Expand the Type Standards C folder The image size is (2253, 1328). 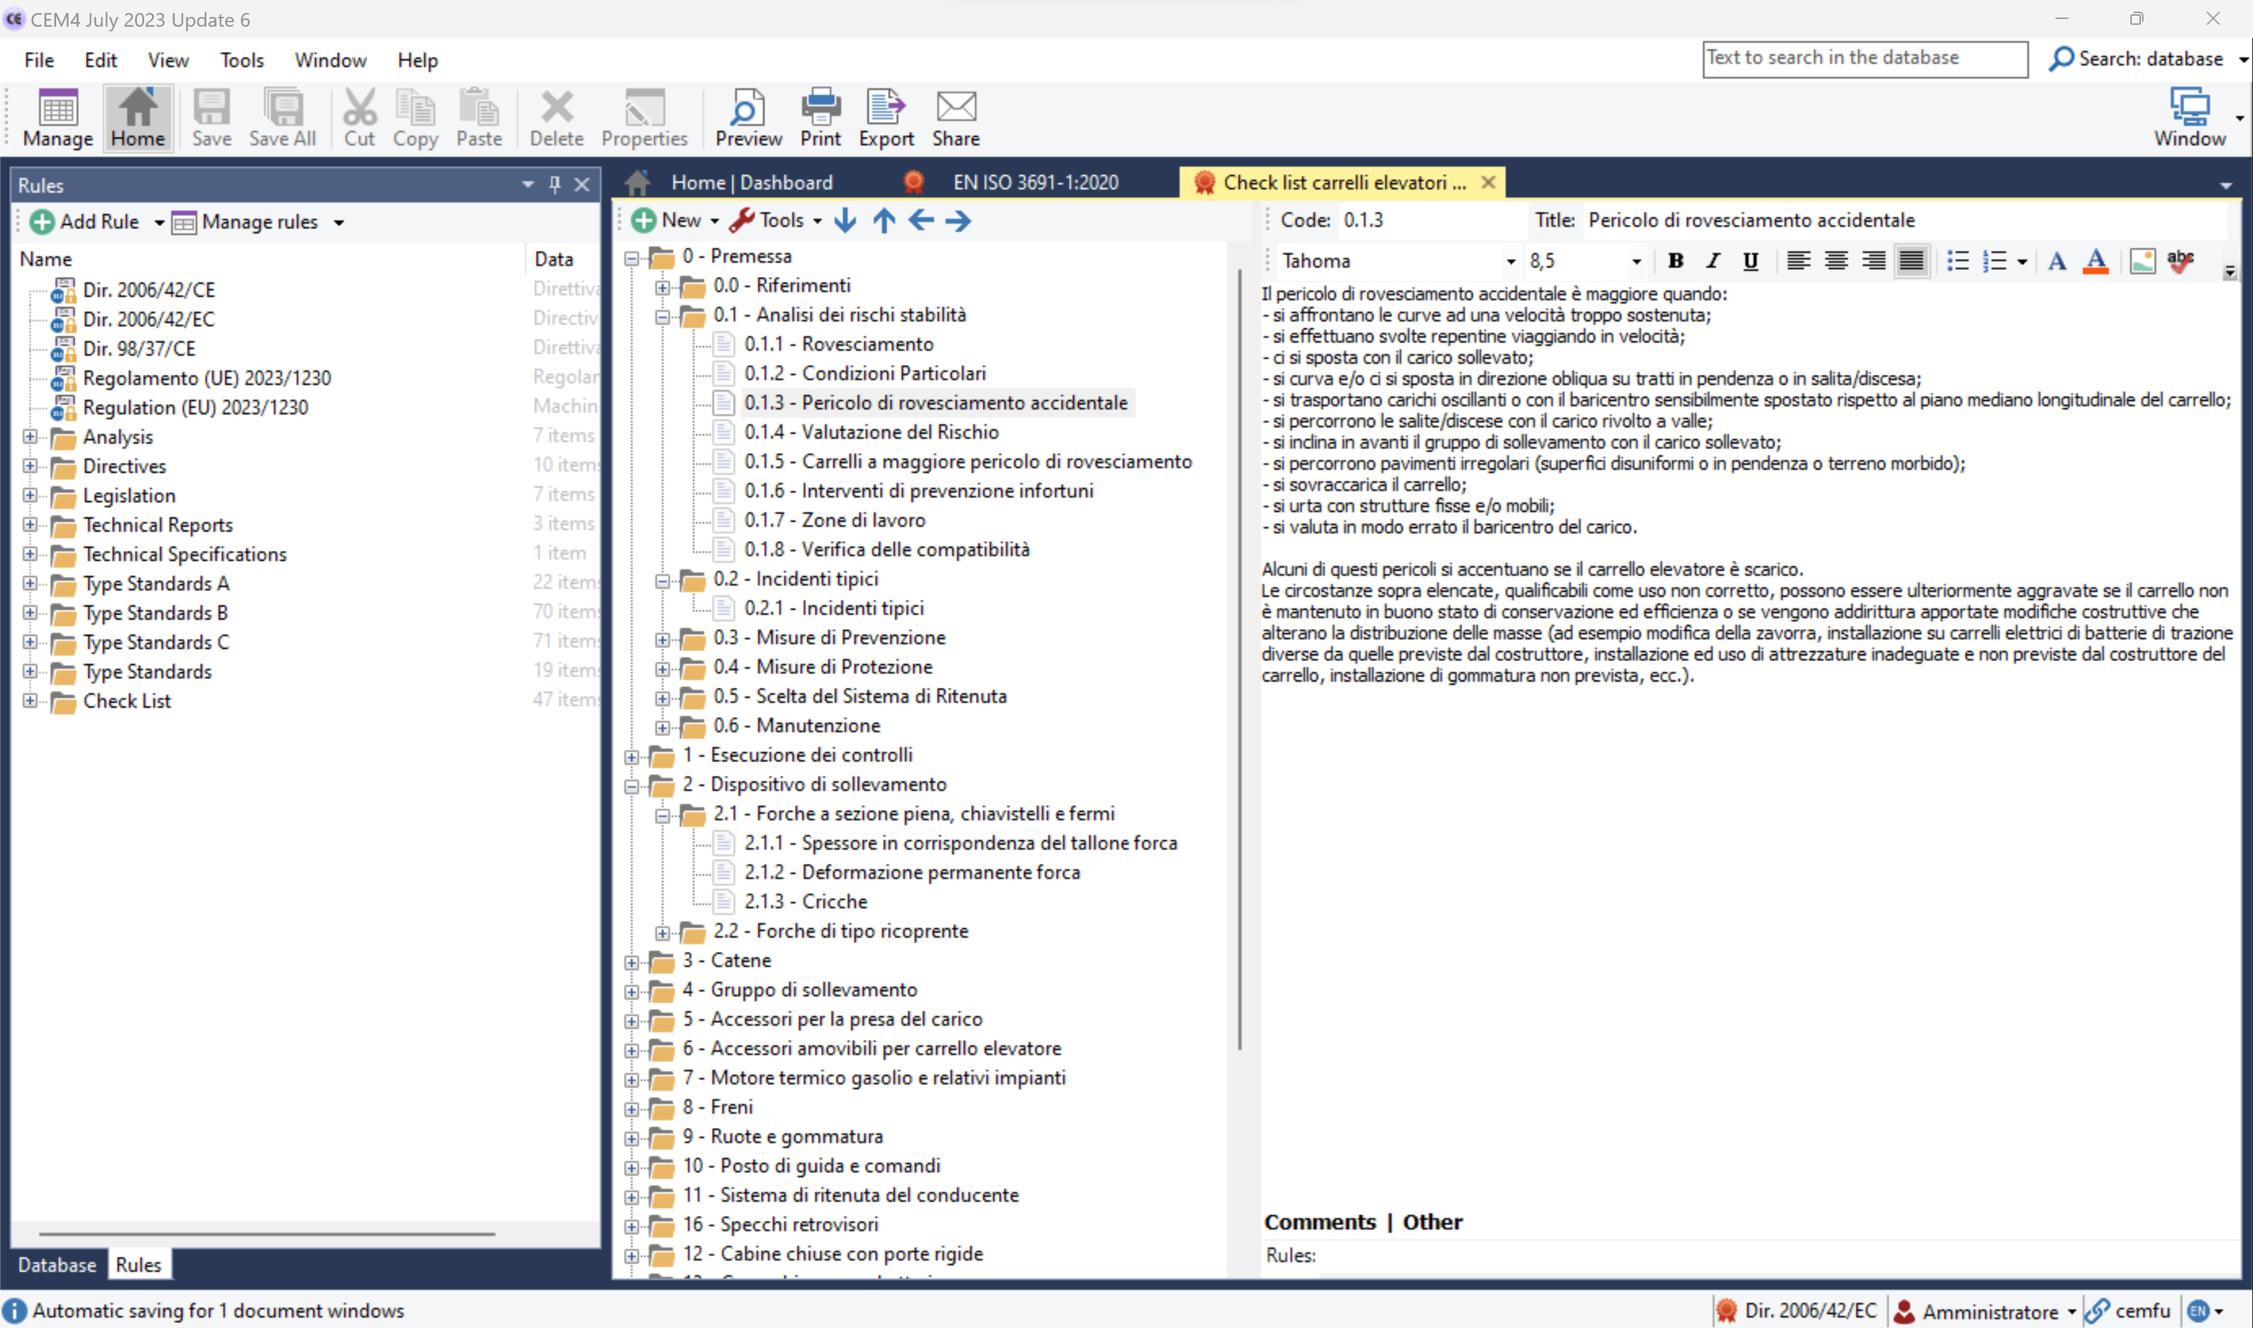(31, 642)
